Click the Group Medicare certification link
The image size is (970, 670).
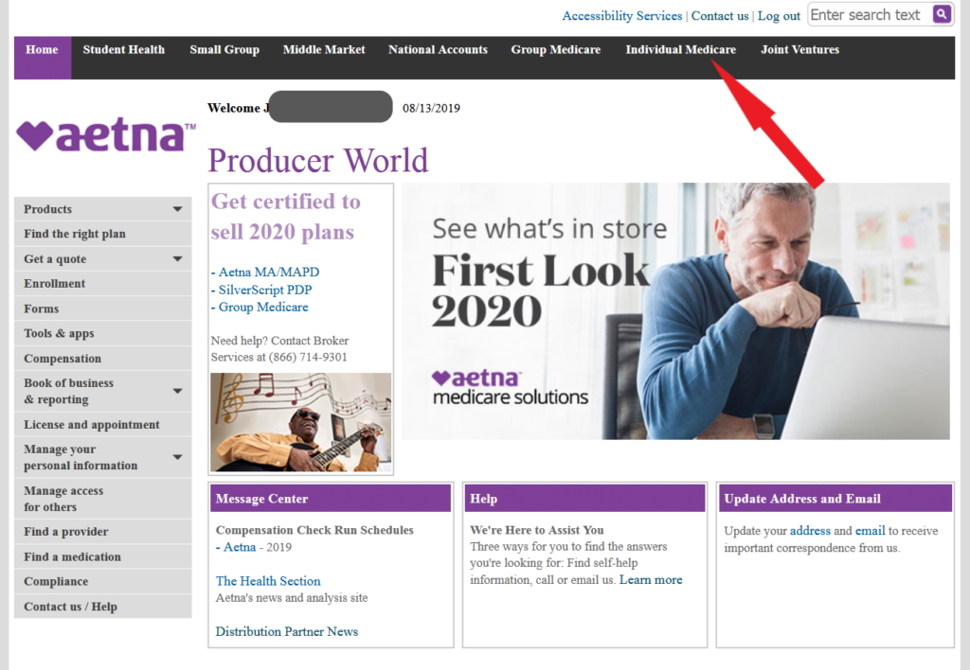[x=263, y=308]
